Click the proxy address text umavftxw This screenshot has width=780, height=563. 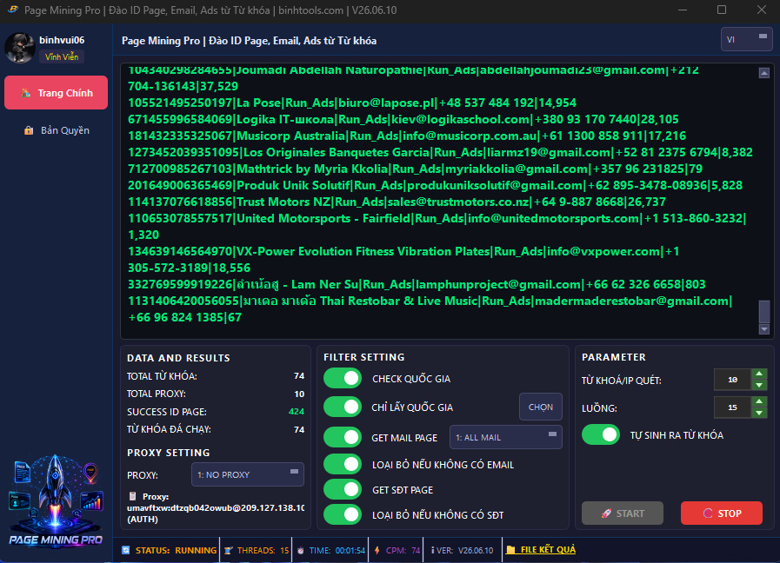(x=216, y=508)
